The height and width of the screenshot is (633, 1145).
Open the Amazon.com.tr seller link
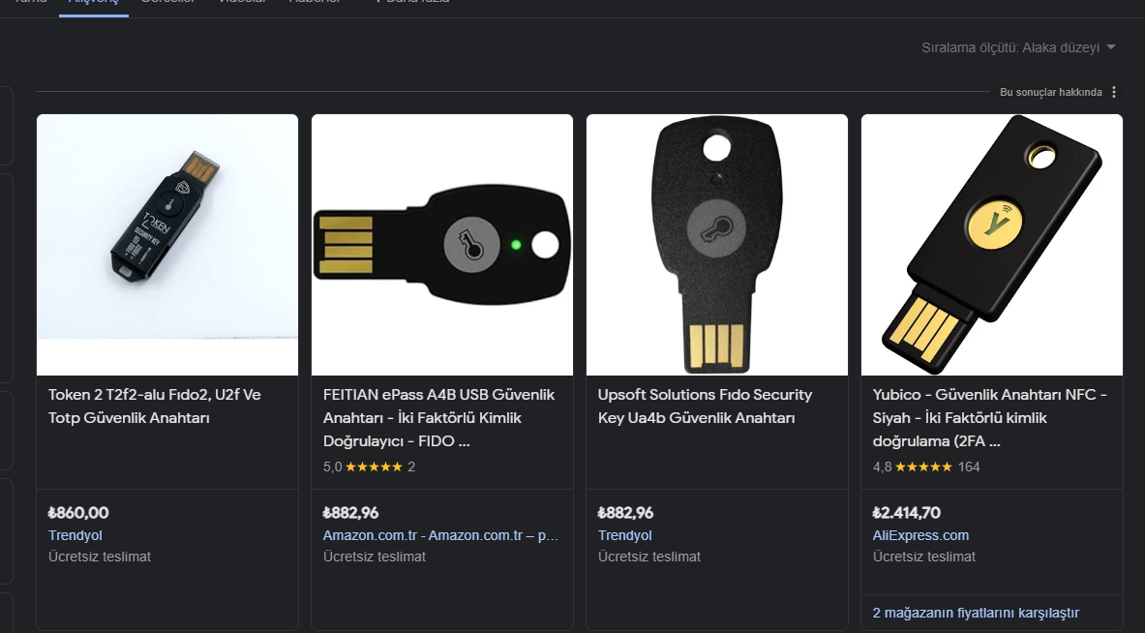click(x=440, y=535)
